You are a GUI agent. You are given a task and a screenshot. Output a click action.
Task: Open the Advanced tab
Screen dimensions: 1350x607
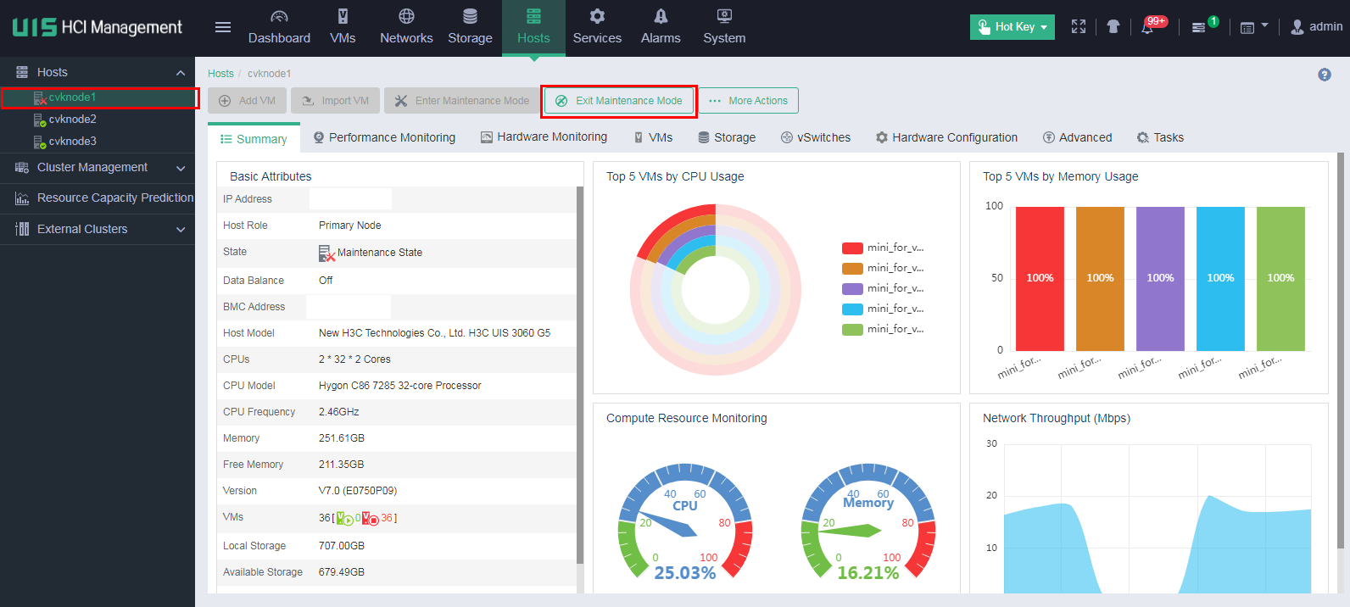point(1077,137)
